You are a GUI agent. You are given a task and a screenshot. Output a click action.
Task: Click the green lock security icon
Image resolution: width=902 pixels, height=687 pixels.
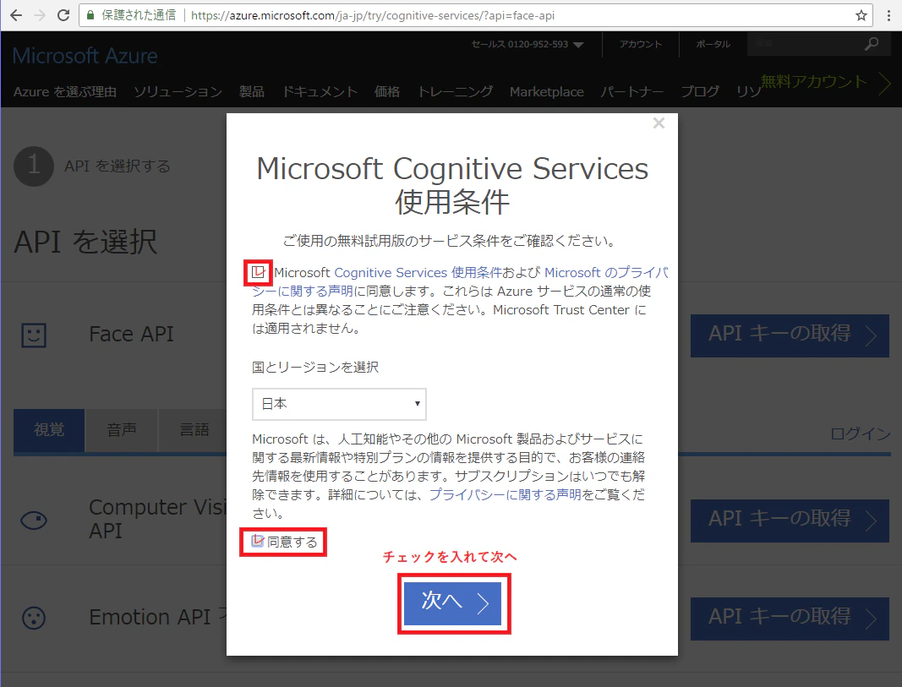pyautogui.click(x=90, y=15)
